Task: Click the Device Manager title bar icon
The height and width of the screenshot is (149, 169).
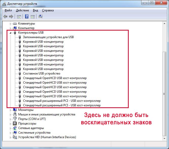Action: tap(4, 4)
